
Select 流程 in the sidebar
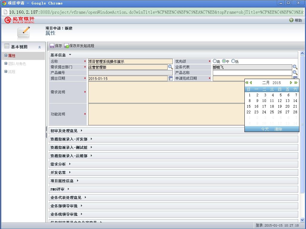click(12, 72)
